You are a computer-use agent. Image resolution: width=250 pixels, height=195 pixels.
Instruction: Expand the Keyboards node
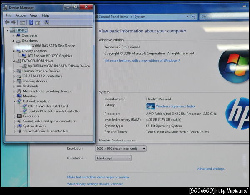click(14, 86)
